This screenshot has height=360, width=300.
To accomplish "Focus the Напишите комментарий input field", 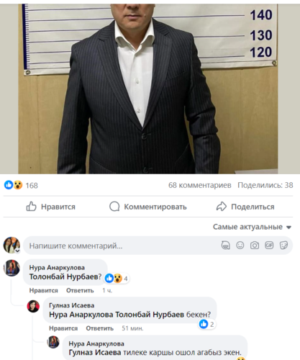I will 158,246.
